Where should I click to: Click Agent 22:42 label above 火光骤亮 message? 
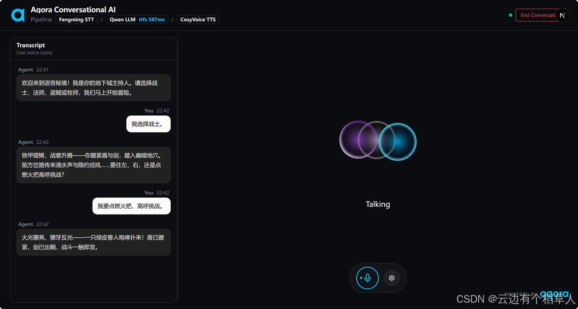click(x=33, y=224)
